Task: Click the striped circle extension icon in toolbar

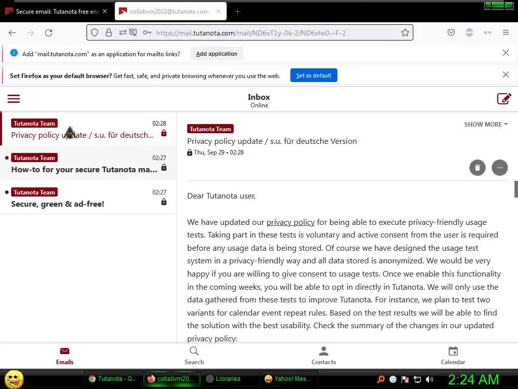Action: pos(469,32)
